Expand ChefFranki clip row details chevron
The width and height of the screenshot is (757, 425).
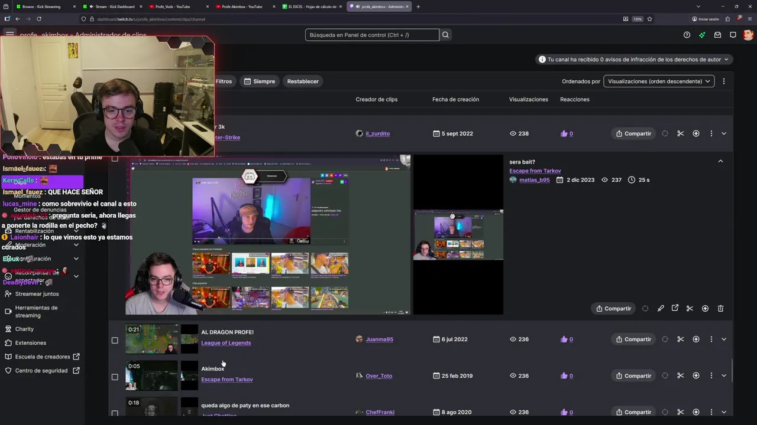(724, 412)
